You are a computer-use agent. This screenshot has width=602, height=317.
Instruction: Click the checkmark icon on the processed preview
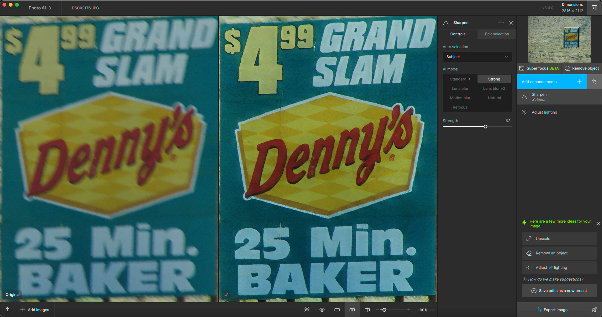[x=226, y=295]
